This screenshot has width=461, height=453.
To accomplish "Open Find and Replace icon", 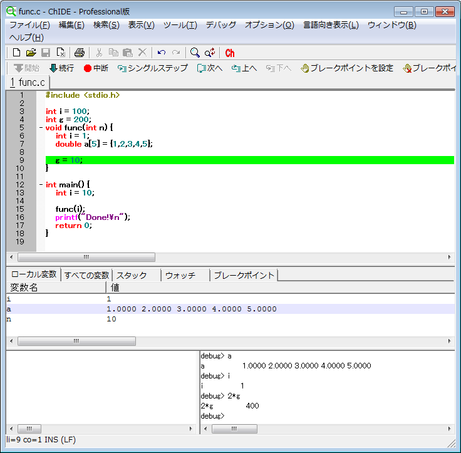I will coord(210,53).
